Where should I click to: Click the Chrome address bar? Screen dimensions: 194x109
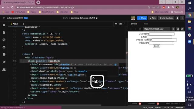coord(82,7)
